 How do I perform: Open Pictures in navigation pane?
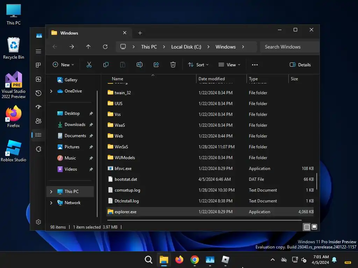pyautogui.click(x=72, y=147)
